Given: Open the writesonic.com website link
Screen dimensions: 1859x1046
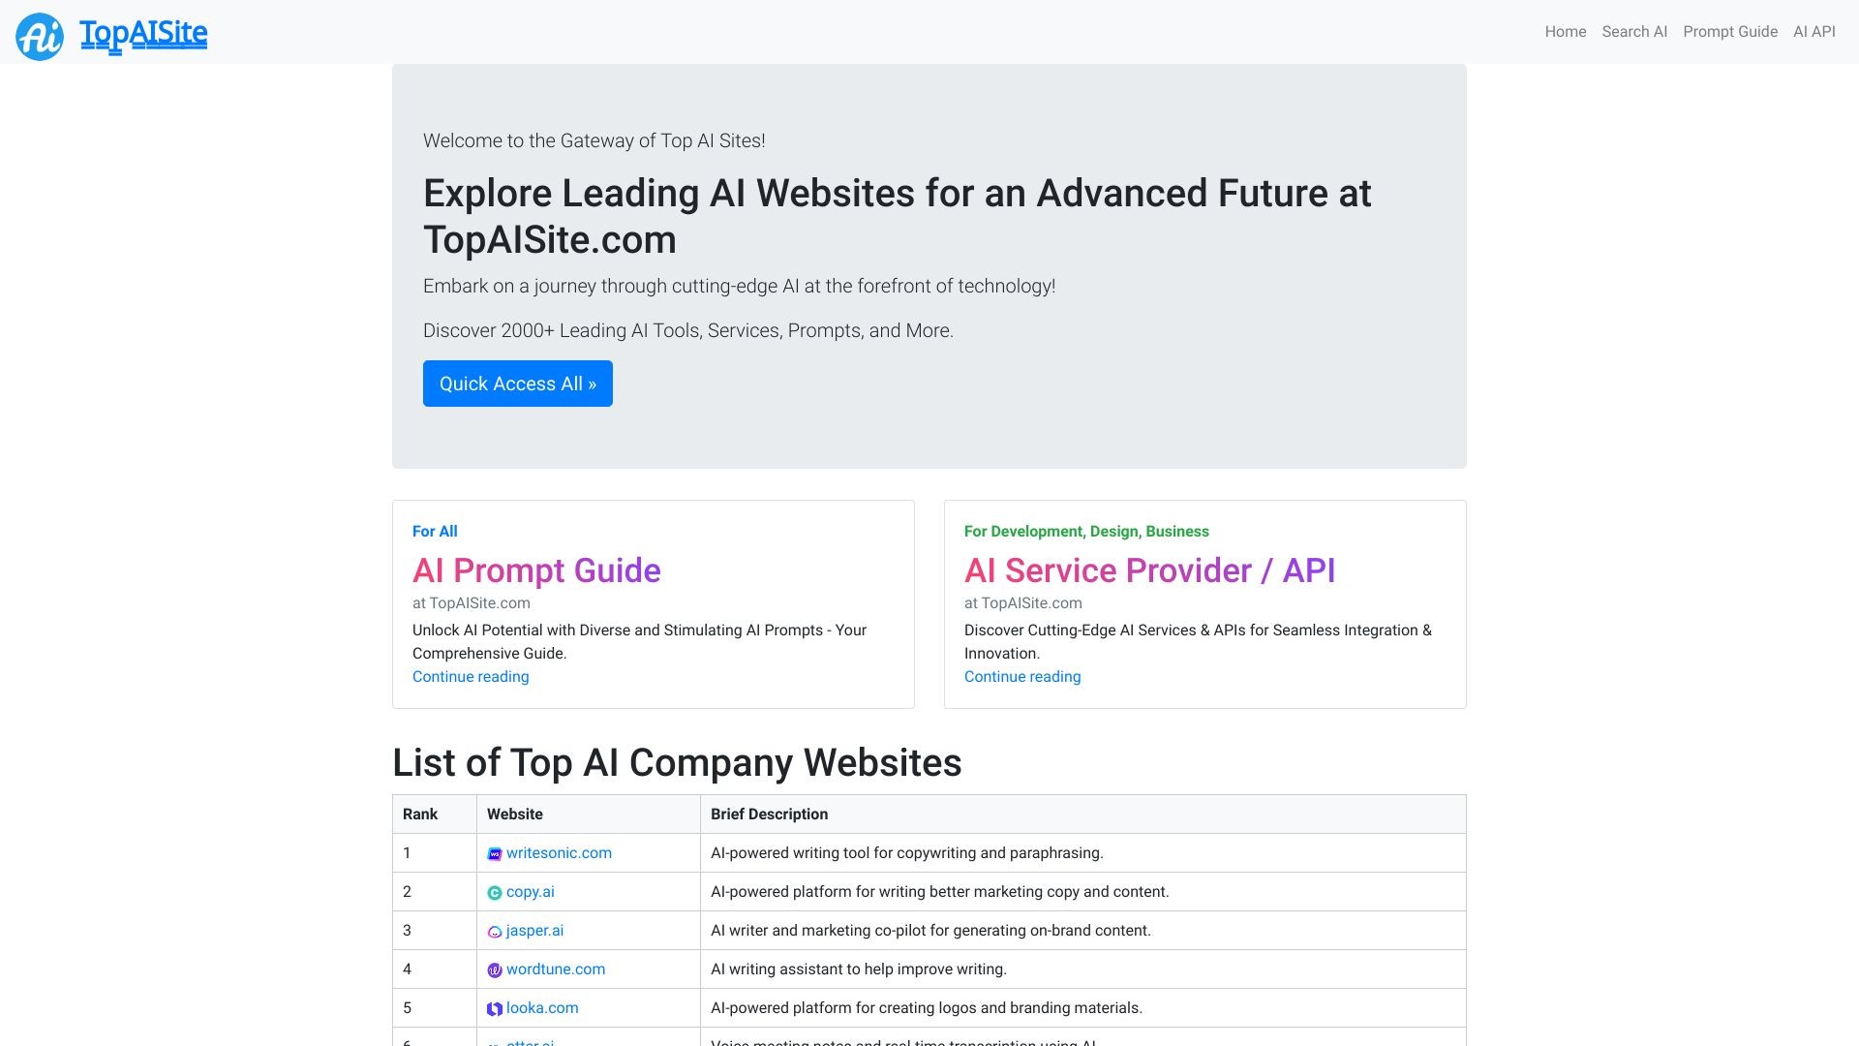Looking at the screenshot, I should [559, 853].
